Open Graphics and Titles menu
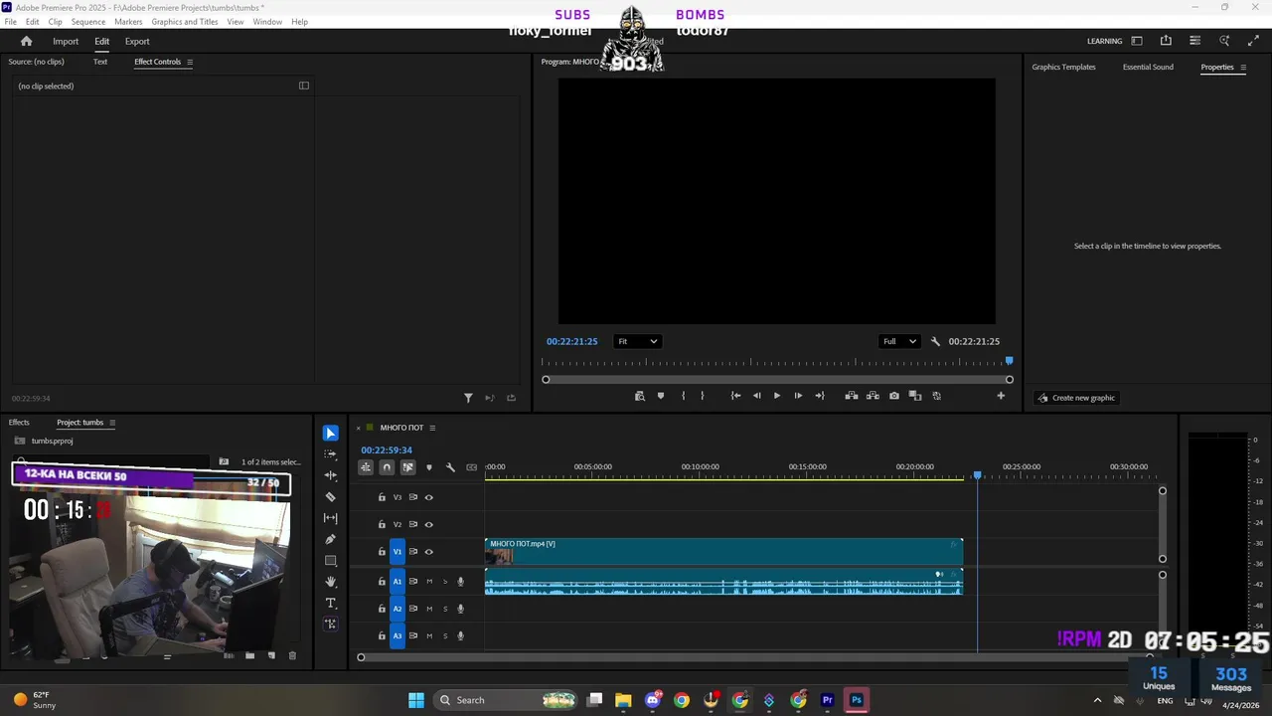1272x716 pixels. [x=185, y=22]
